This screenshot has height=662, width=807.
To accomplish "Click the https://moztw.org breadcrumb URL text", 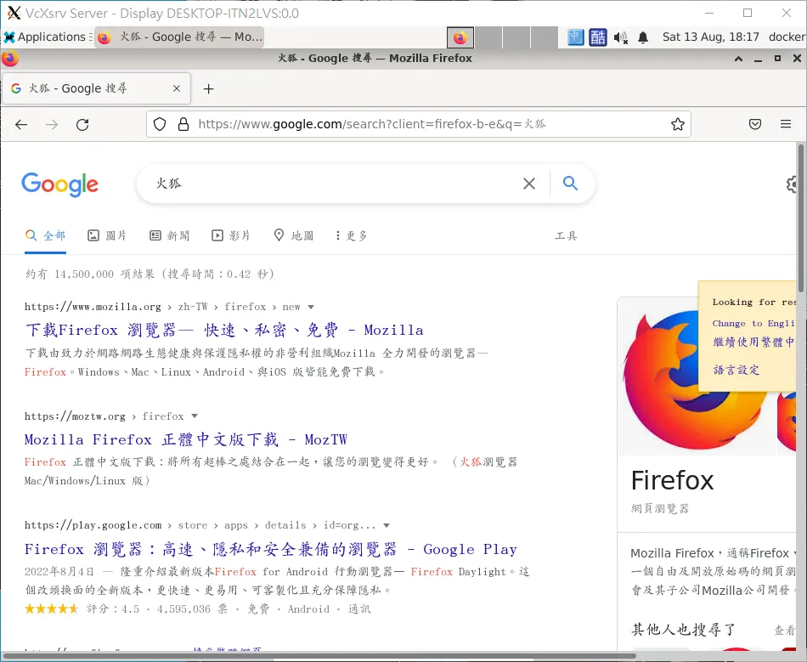I will click(x=75, y=416).
